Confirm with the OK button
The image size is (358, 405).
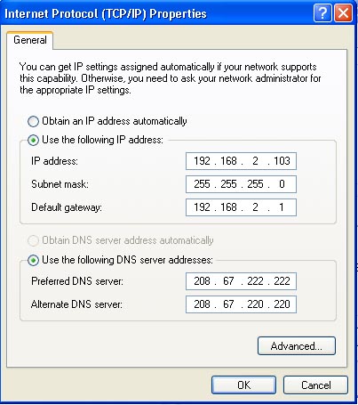[243, 385]
